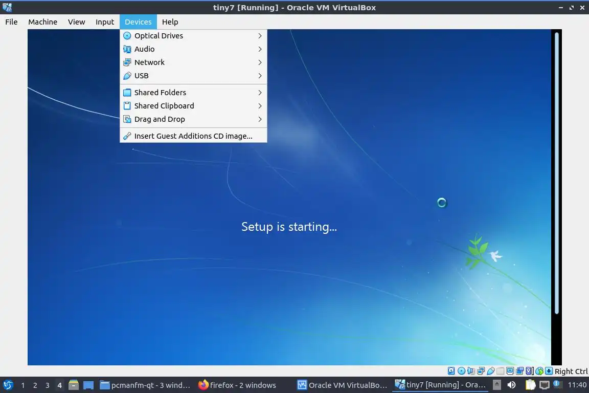The width and height of the screenshot is (589, 393).
Task: Click the Audio speaker icon in Devices menu
Action: tap(127, 49)
